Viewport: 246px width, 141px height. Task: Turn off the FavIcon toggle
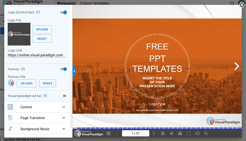coord(63,69)
